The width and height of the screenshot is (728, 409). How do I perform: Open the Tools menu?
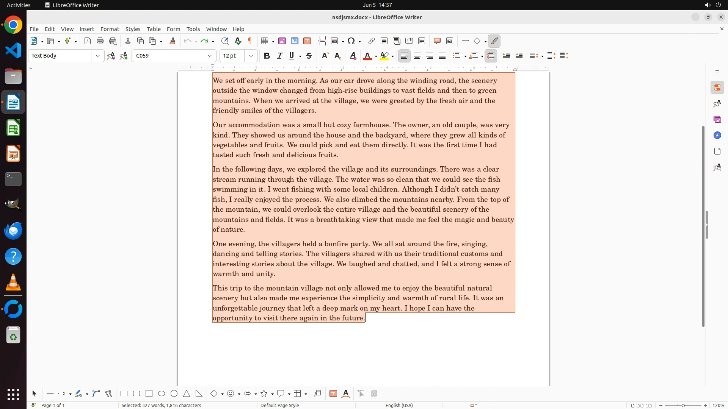coord(193,29)
